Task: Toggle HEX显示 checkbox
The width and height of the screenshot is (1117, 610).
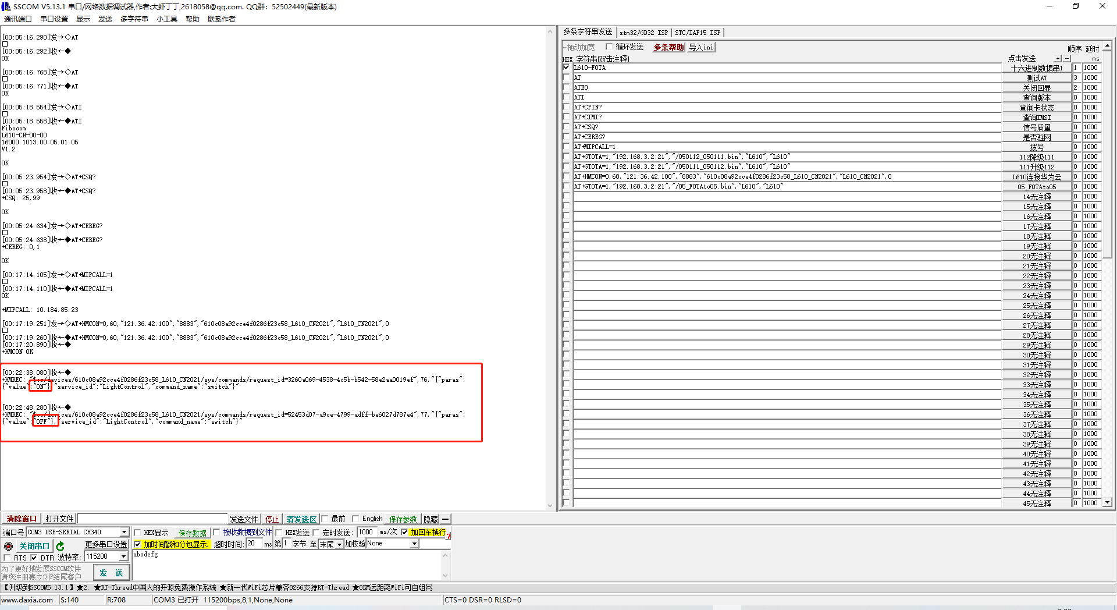Action: point(138,533)
